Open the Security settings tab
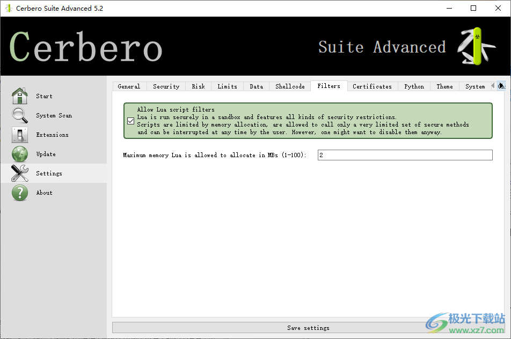 (x=166, y=86)
